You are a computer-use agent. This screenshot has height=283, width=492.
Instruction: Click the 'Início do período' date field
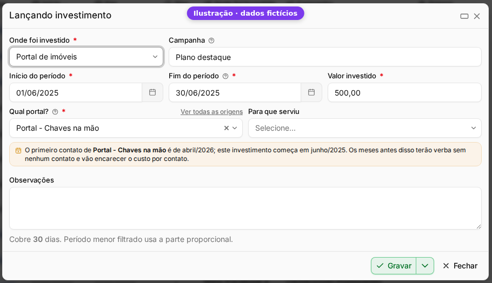[x=76, y=92]
